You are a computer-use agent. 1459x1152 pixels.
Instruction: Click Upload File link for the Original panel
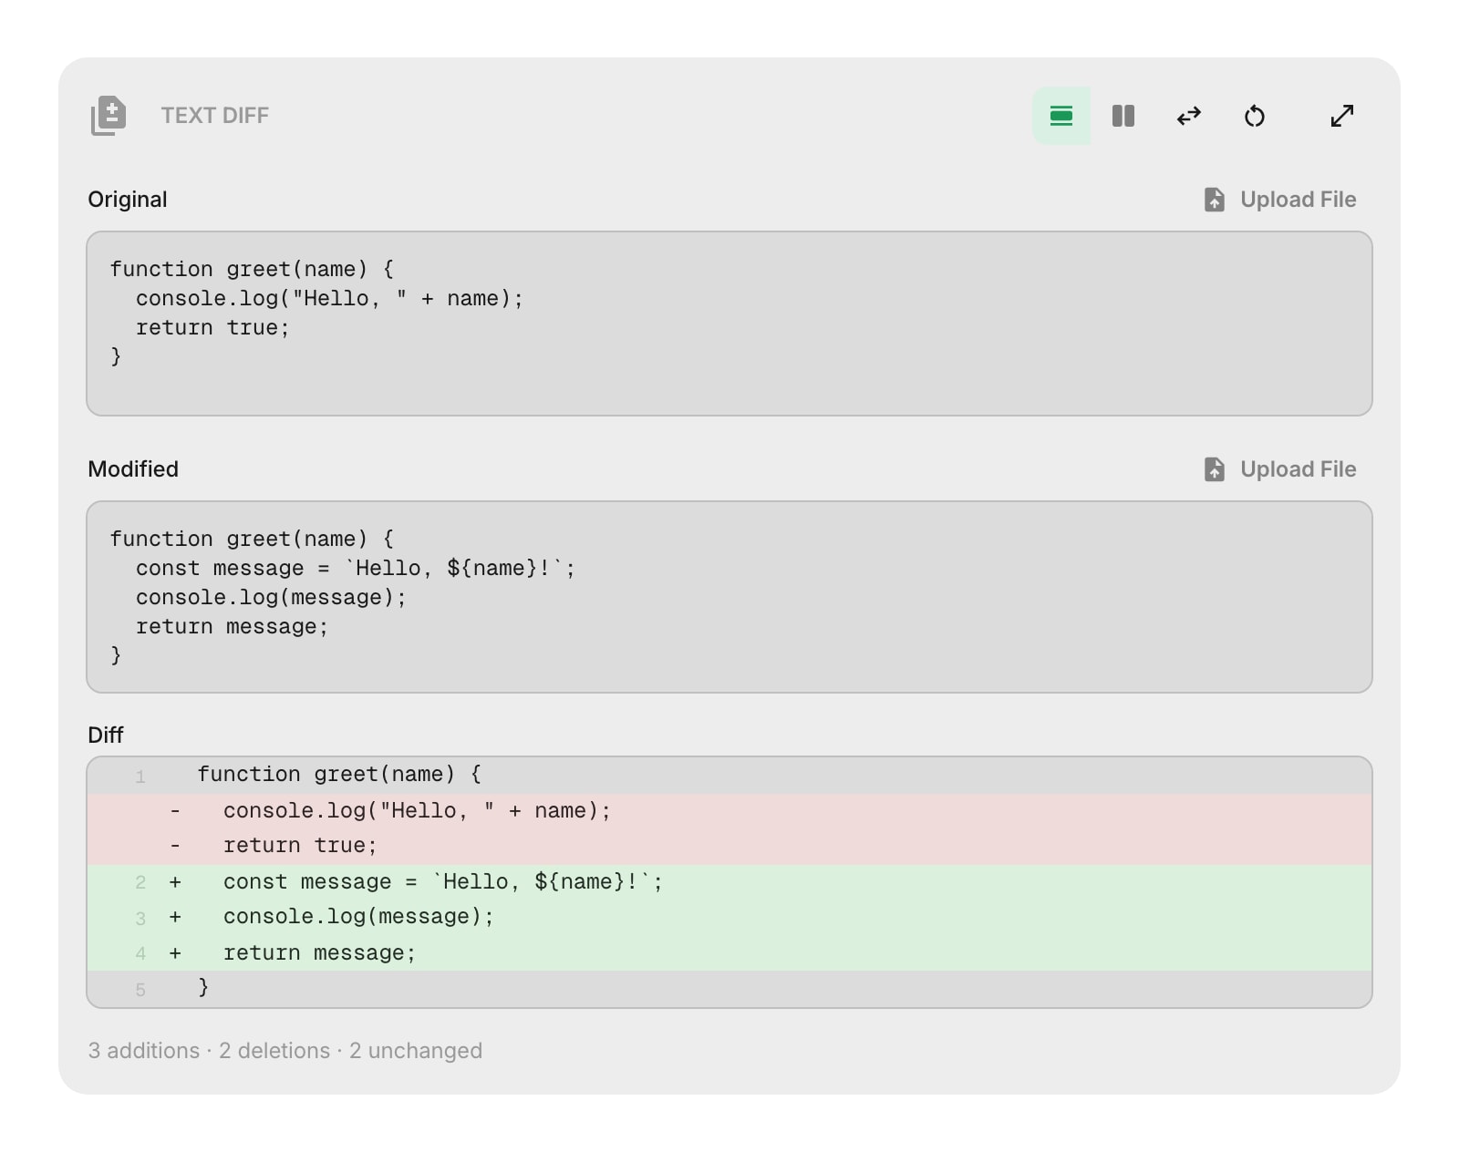(x=1298, y=199)
